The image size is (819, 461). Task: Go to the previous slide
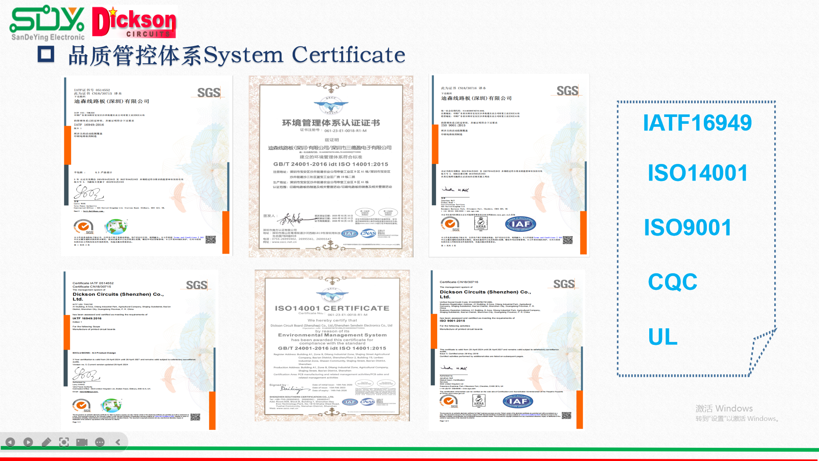(10, 442)
